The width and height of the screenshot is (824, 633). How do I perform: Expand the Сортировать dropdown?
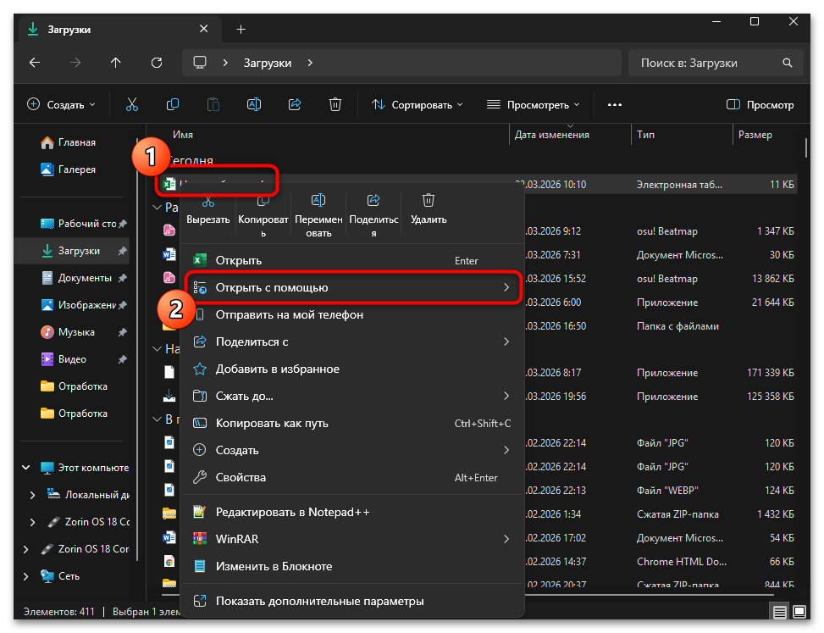(418, 104)
